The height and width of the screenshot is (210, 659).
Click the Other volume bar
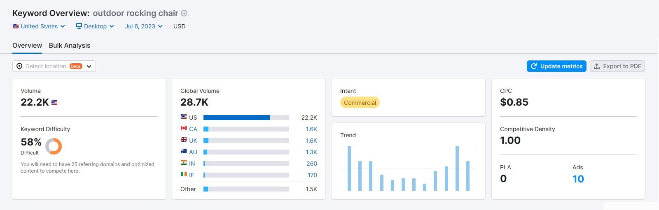click(x=246, y=189)
